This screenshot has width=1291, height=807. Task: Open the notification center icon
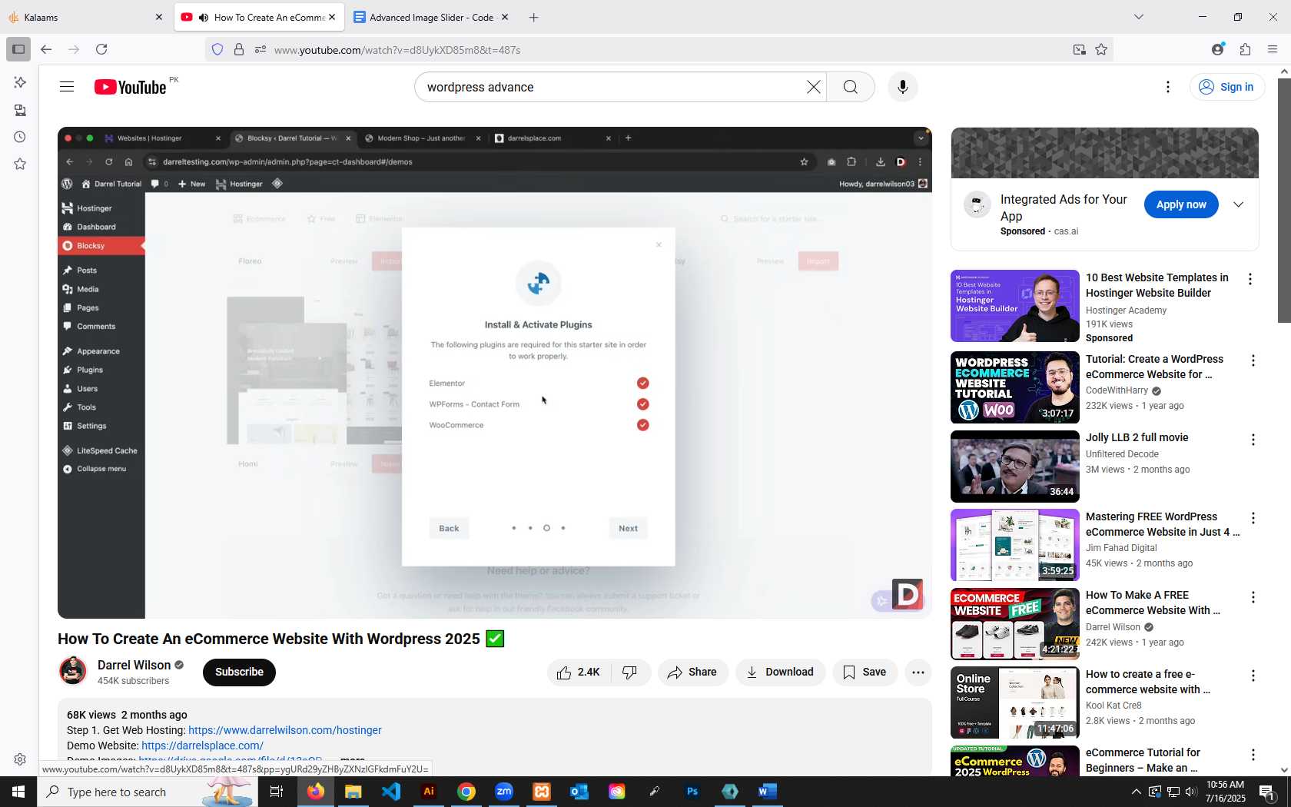[1267, 792]
